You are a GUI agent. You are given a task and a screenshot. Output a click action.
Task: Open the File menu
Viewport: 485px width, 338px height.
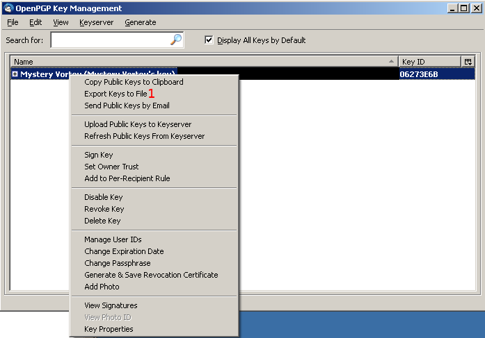point(13,22)
